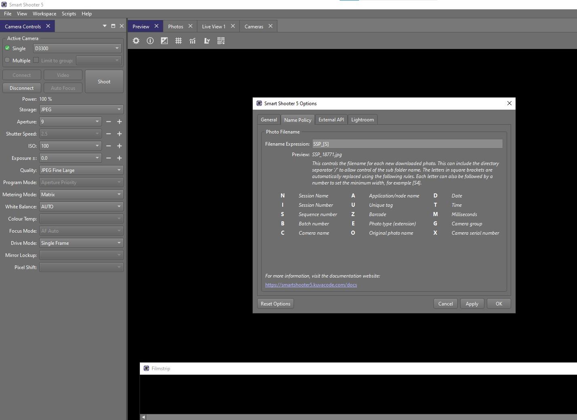The height and width of the screenshot is (420, 577).
Task: Open preview settings gear icon
Action: click(136, 41)
